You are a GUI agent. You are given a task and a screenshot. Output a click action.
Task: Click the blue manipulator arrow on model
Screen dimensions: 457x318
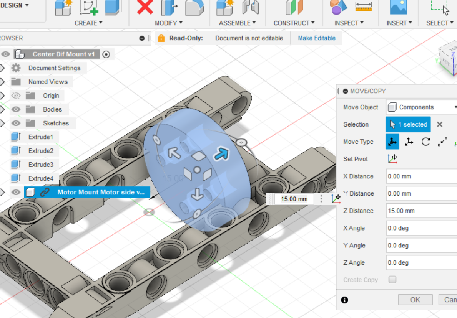221,154
